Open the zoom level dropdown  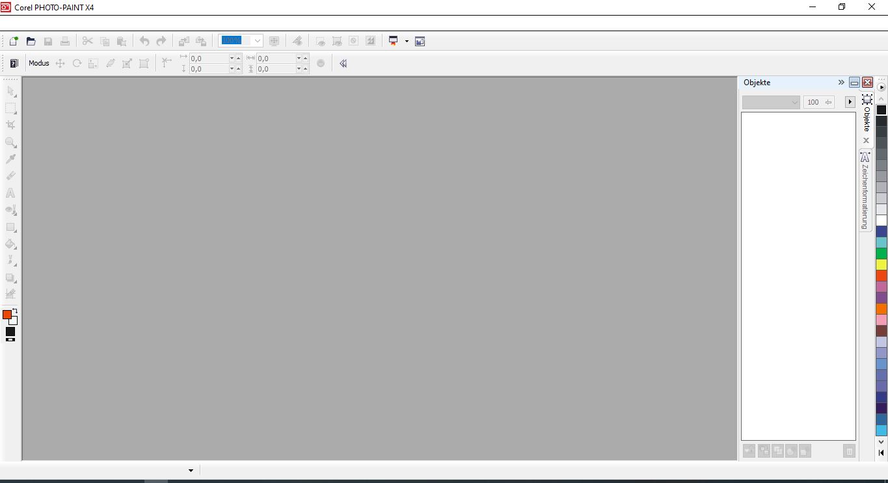point(256,40)
